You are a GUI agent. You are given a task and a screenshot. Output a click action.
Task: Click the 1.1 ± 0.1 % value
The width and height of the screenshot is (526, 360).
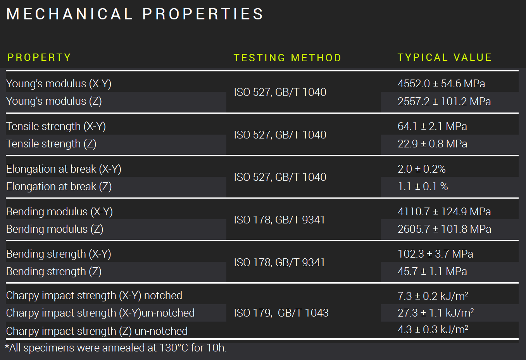click(423, 187)
